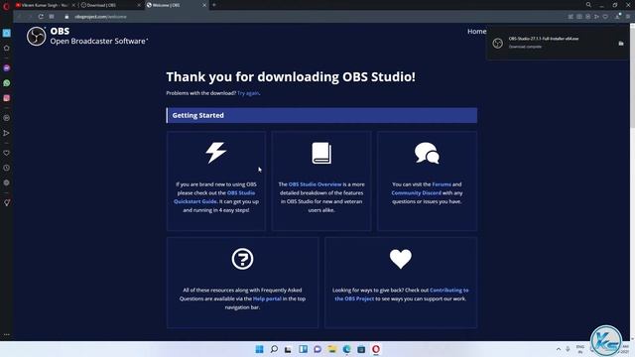Close the Download | OBS tab
This screenshot has height=357, width=635.
(139, 5)
